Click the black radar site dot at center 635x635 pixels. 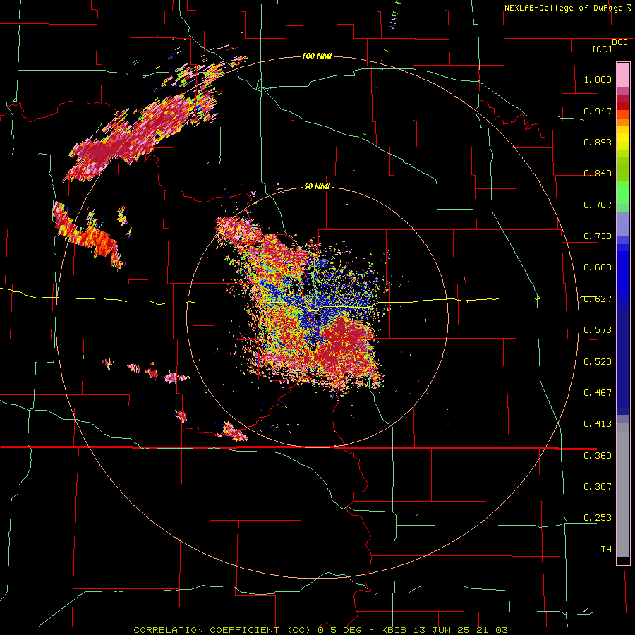point(317,317)
